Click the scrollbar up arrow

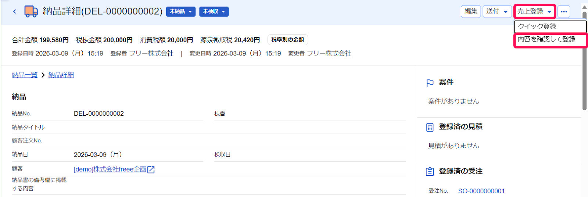584,7
